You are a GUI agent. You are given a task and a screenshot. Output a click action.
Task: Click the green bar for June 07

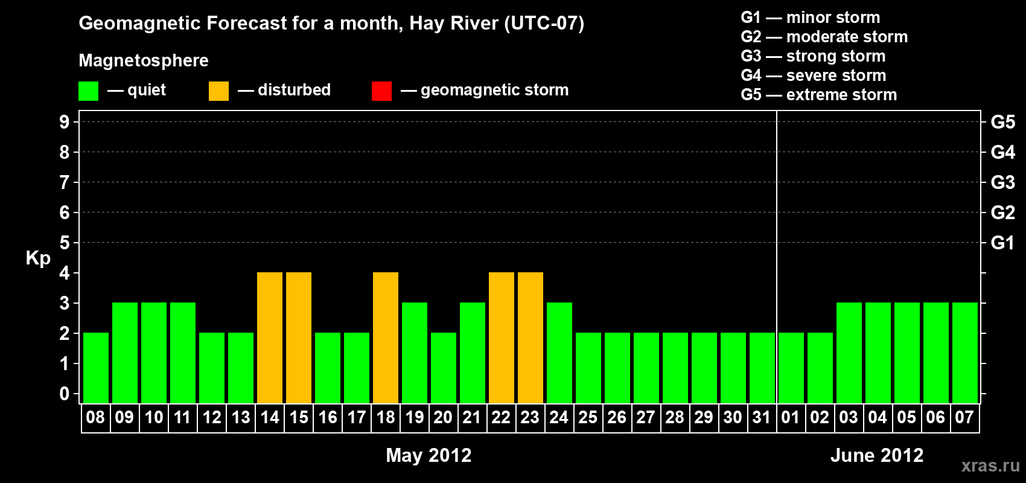click(x=965, y=353)
